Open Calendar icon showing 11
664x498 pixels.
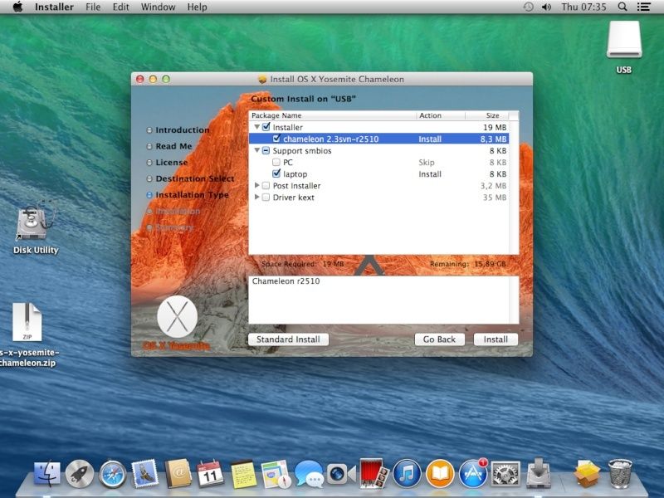(211, 473)
